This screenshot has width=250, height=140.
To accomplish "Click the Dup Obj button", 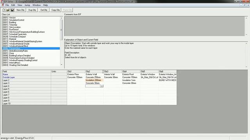I will click(x=32, y=10).
